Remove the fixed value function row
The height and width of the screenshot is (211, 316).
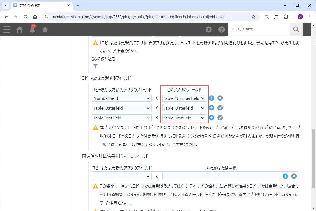point(294,176)
